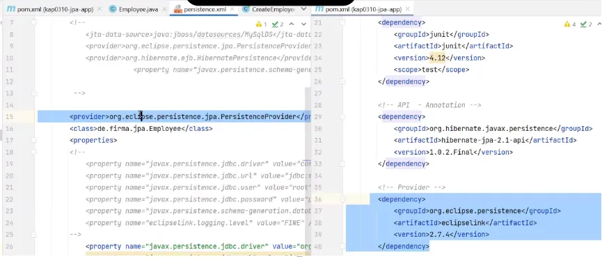Click the HibernatePersistence provider comment line 10
The image size is (602, 257).
point(198,58)
